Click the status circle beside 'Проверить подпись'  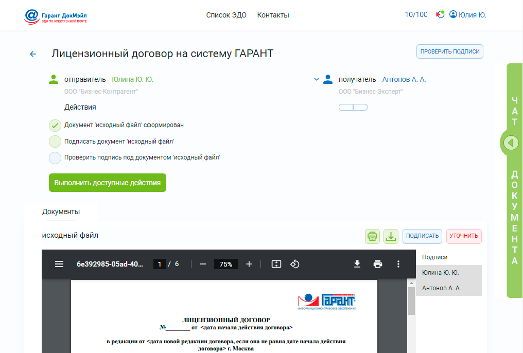[x=55, y=157]
